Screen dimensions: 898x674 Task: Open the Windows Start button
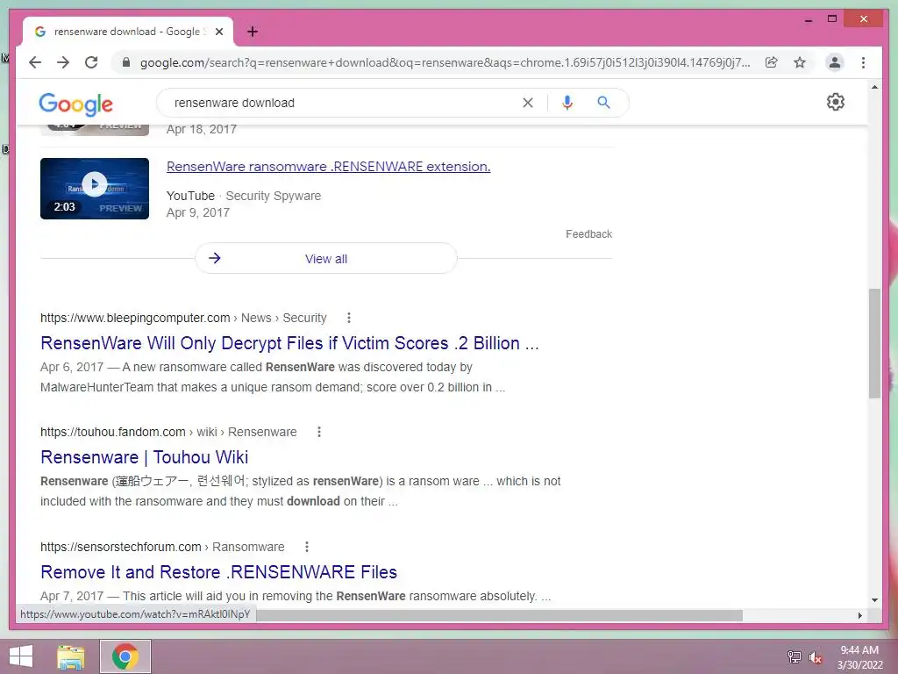(21, 656)
